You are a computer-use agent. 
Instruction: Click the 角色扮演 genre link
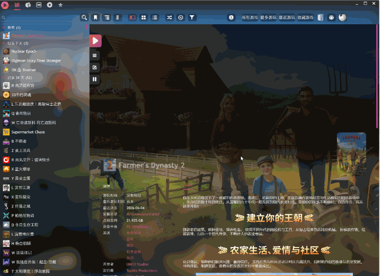click(133, 233)
